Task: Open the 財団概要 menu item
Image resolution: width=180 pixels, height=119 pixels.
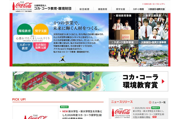Action: (84, 9)
